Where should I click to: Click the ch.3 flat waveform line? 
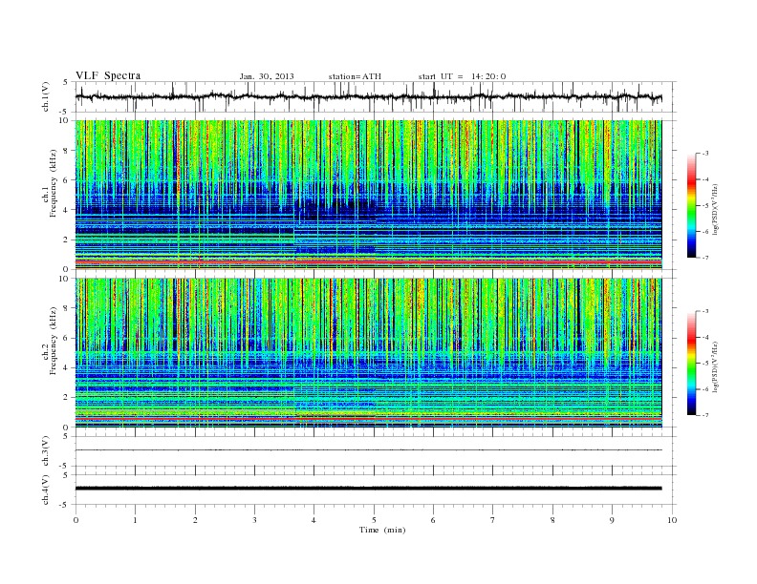tap(368, 450)
